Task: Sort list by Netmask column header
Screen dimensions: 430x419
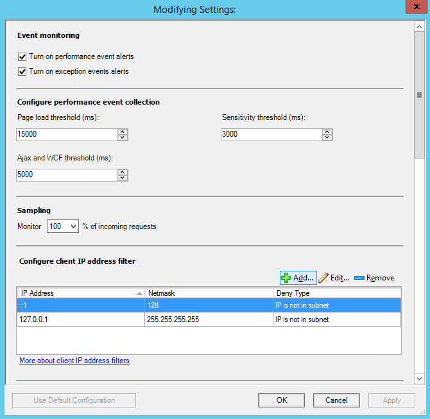Action: pos(209,293)
